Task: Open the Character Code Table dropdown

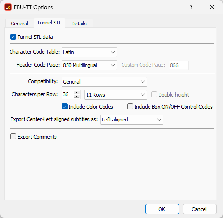Action: click(89, 52)
